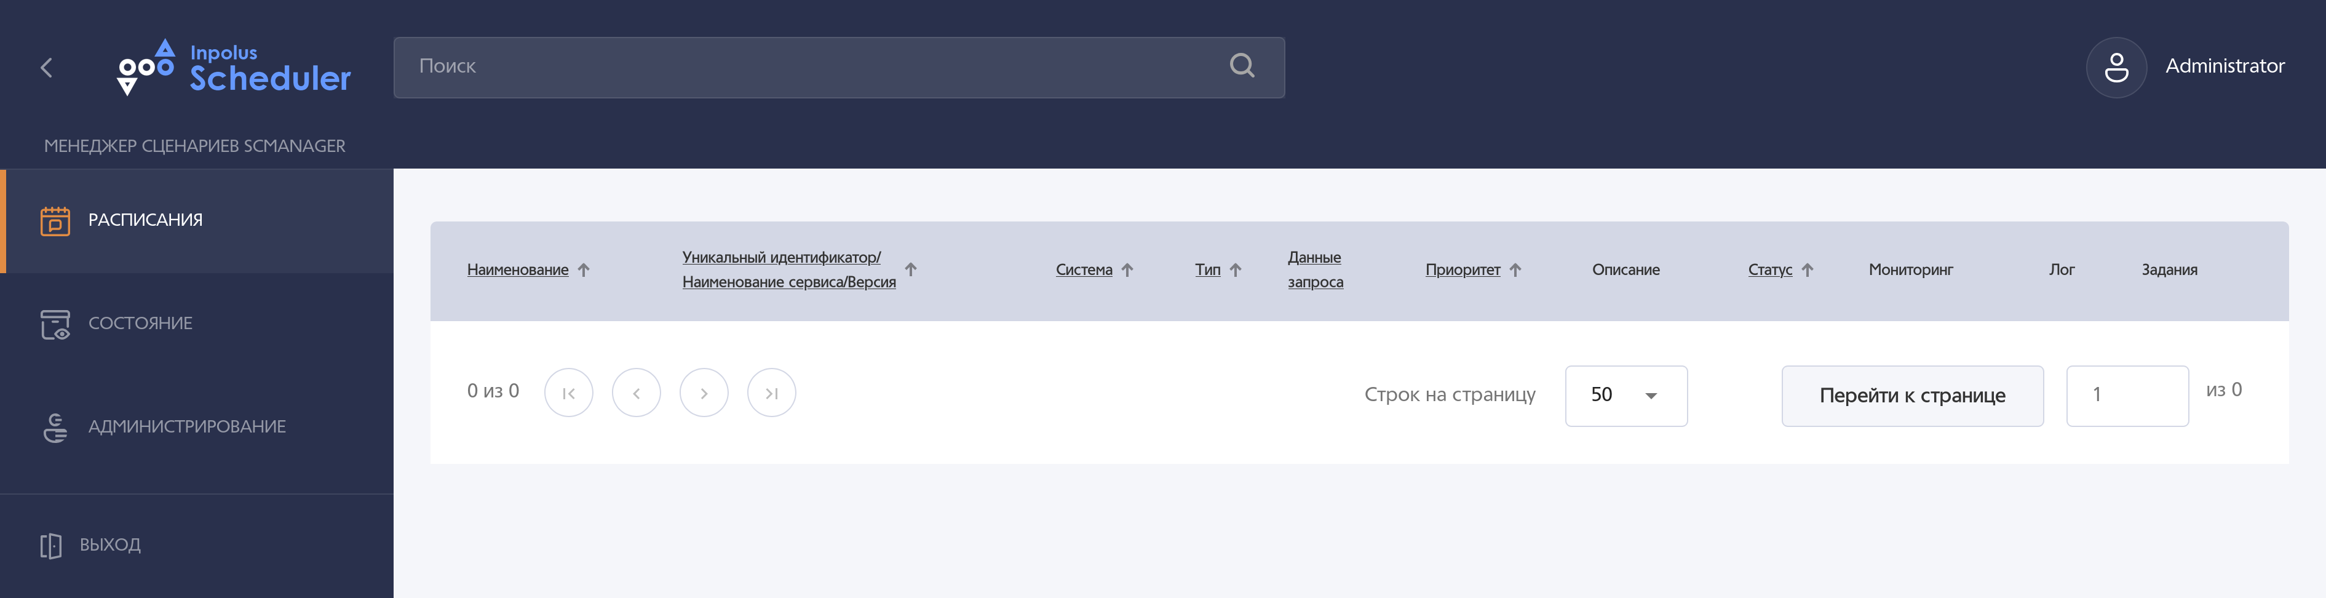Open the Administrator user avatar icon
This screenshot has width=2326, height=598.
click(2116, 68)
